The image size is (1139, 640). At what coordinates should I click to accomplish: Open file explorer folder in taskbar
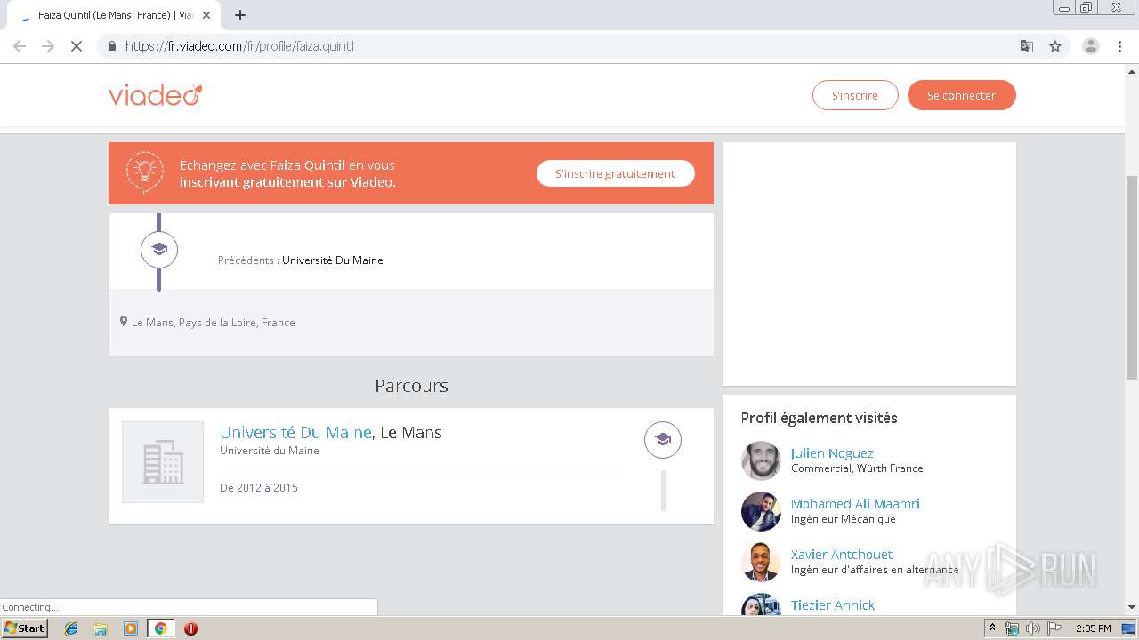point(101,628)
